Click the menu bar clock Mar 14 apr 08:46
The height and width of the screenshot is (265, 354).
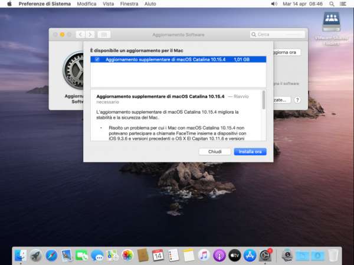pyautogui.click(x=303, y=4)
